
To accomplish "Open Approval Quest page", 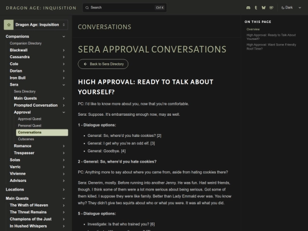I will point(30,119).
